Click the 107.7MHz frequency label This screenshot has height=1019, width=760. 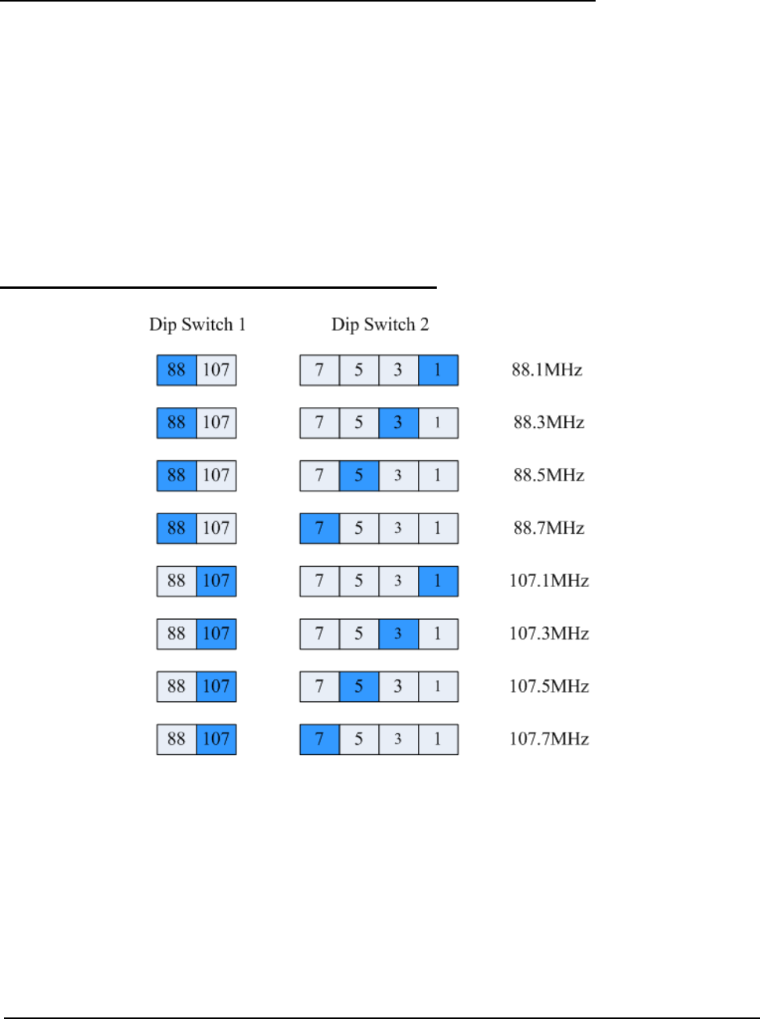(549, 739)
